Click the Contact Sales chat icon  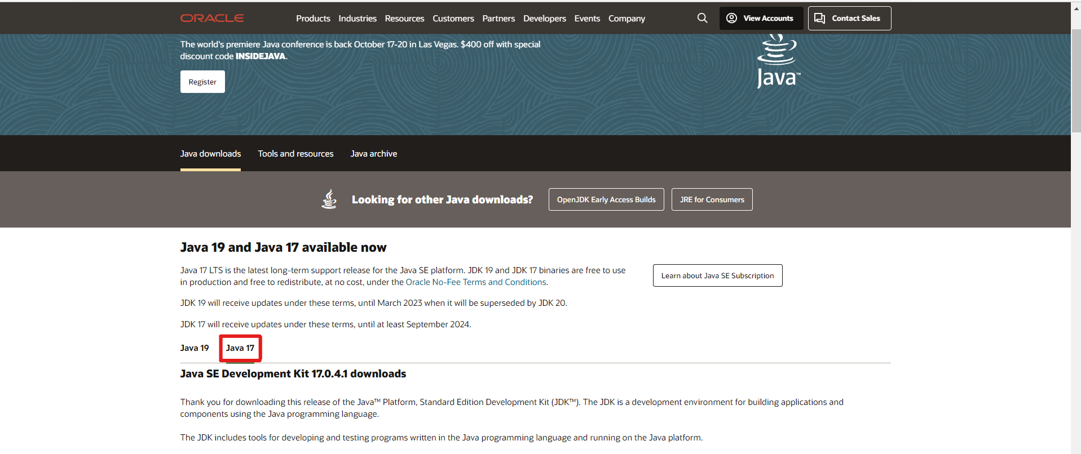pos(820,18)
